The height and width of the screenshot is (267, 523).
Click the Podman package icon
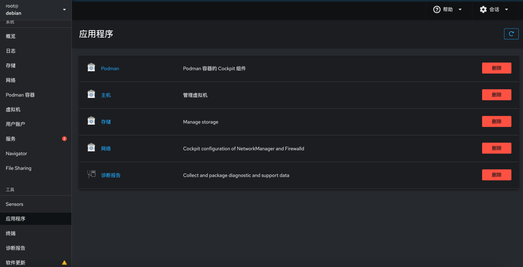click(x=91, y=67)
